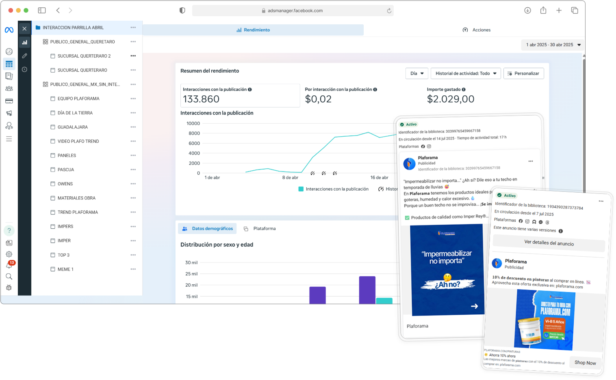616x380 pixels.
Task: Click the Personalizar button
Action: (523, 73)
